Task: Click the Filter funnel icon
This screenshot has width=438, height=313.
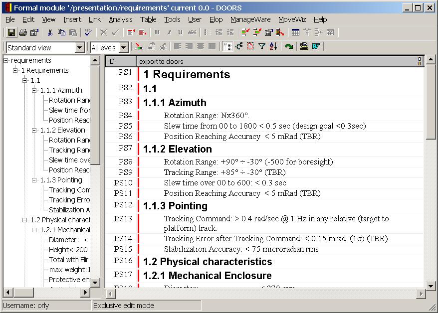Action: coord(262,46)
